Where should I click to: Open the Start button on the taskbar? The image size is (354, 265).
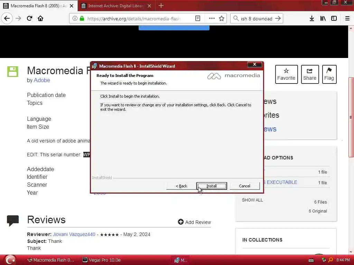click(x=10, y=260)
